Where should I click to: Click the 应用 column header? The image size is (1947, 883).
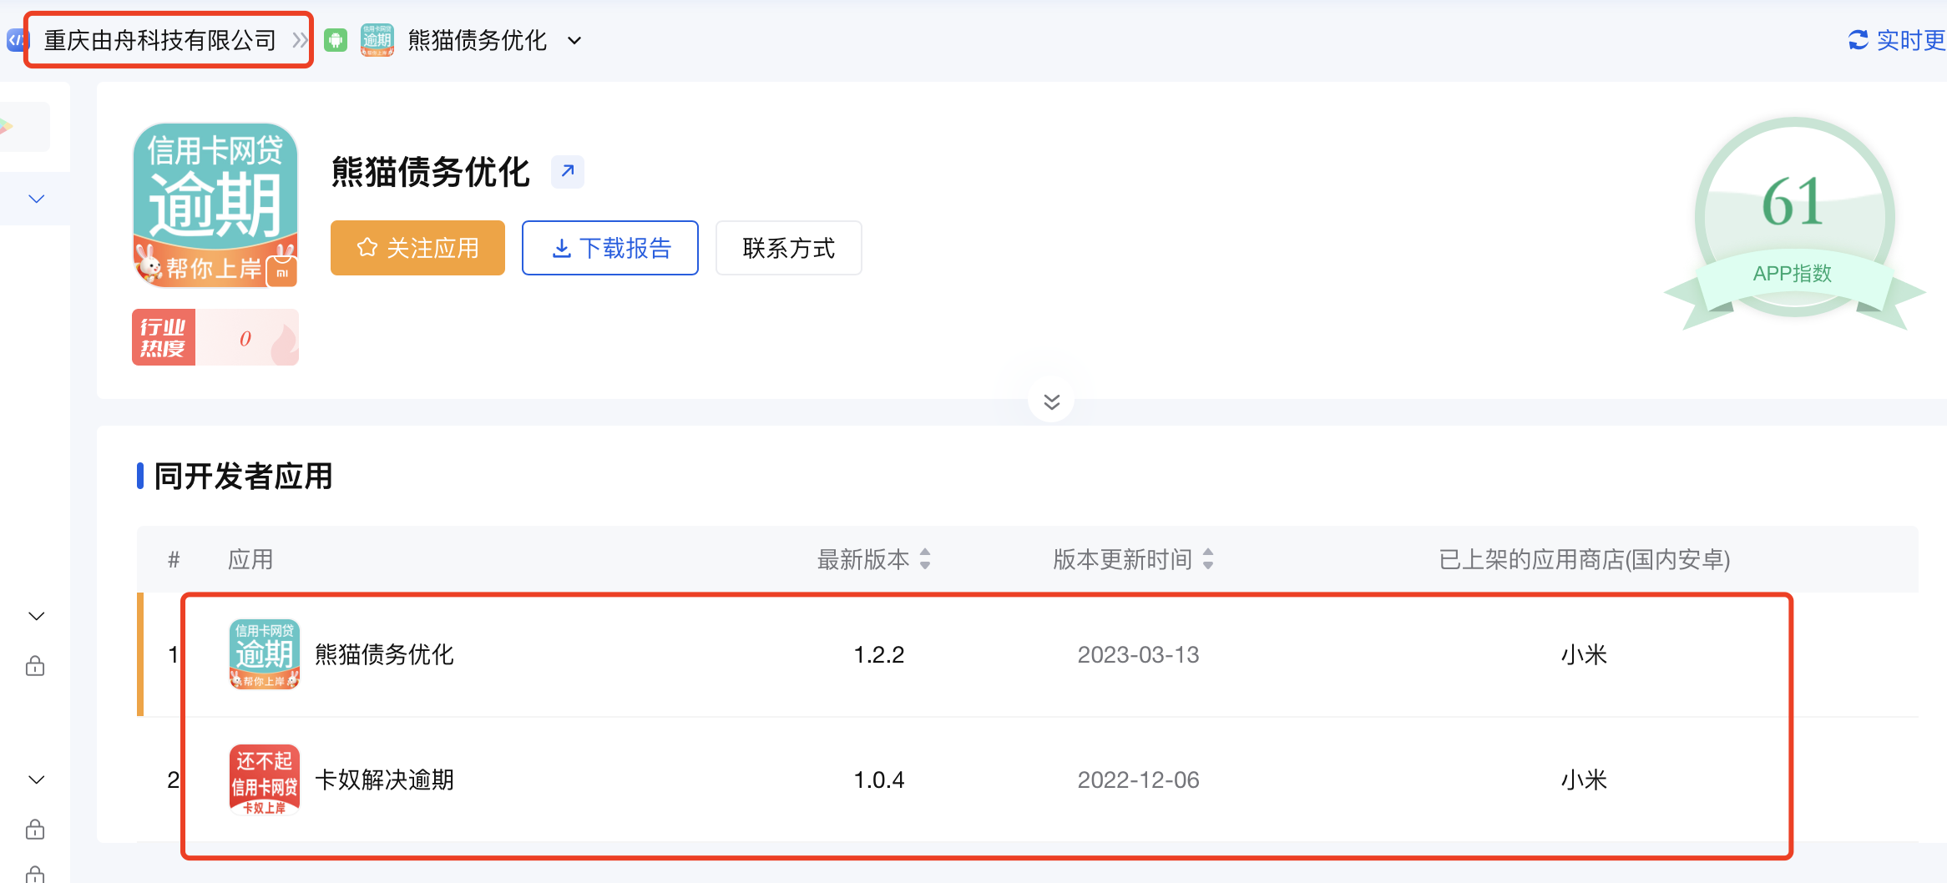click(x=250, y=559)
